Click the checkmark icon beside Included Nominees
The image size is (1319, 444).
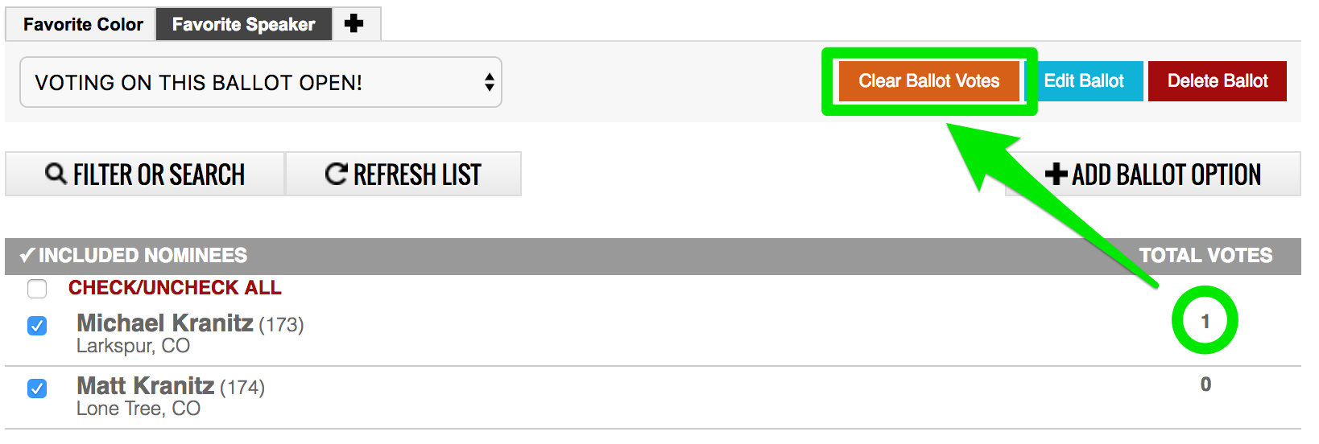point(27,255)
